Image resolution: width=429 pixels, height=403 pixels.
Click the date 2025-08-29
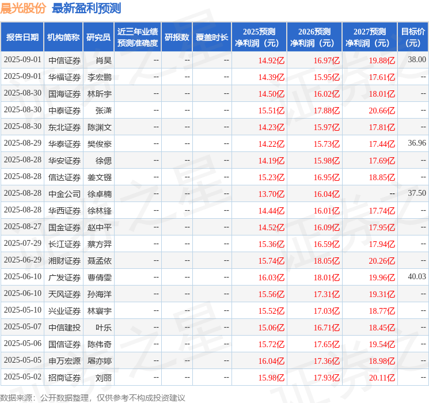[22, 143]
